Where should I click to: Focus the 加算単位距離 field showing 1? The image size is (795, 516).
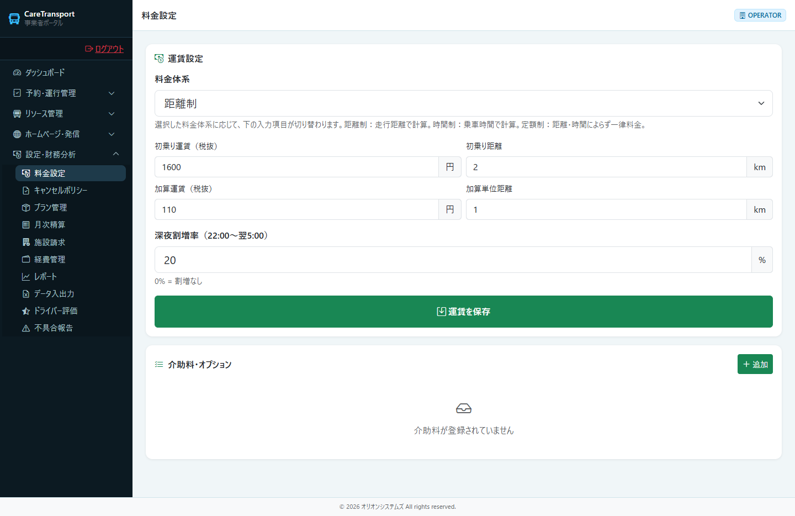pos(606,209)
